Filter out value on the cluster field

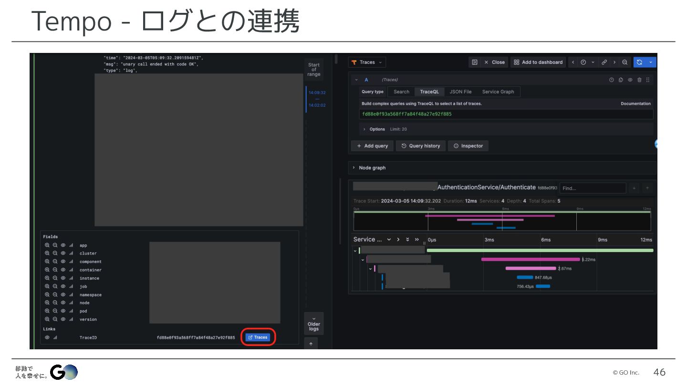click(x=55, y=254)
